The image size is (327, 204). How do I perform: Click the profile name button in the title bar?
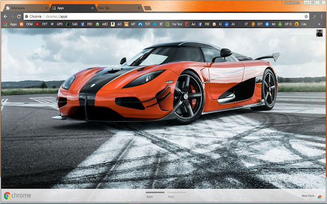292,3
